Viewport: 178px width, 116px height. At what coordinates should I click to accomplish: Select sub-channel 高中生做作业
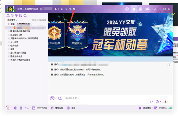[x=16, y=57]
